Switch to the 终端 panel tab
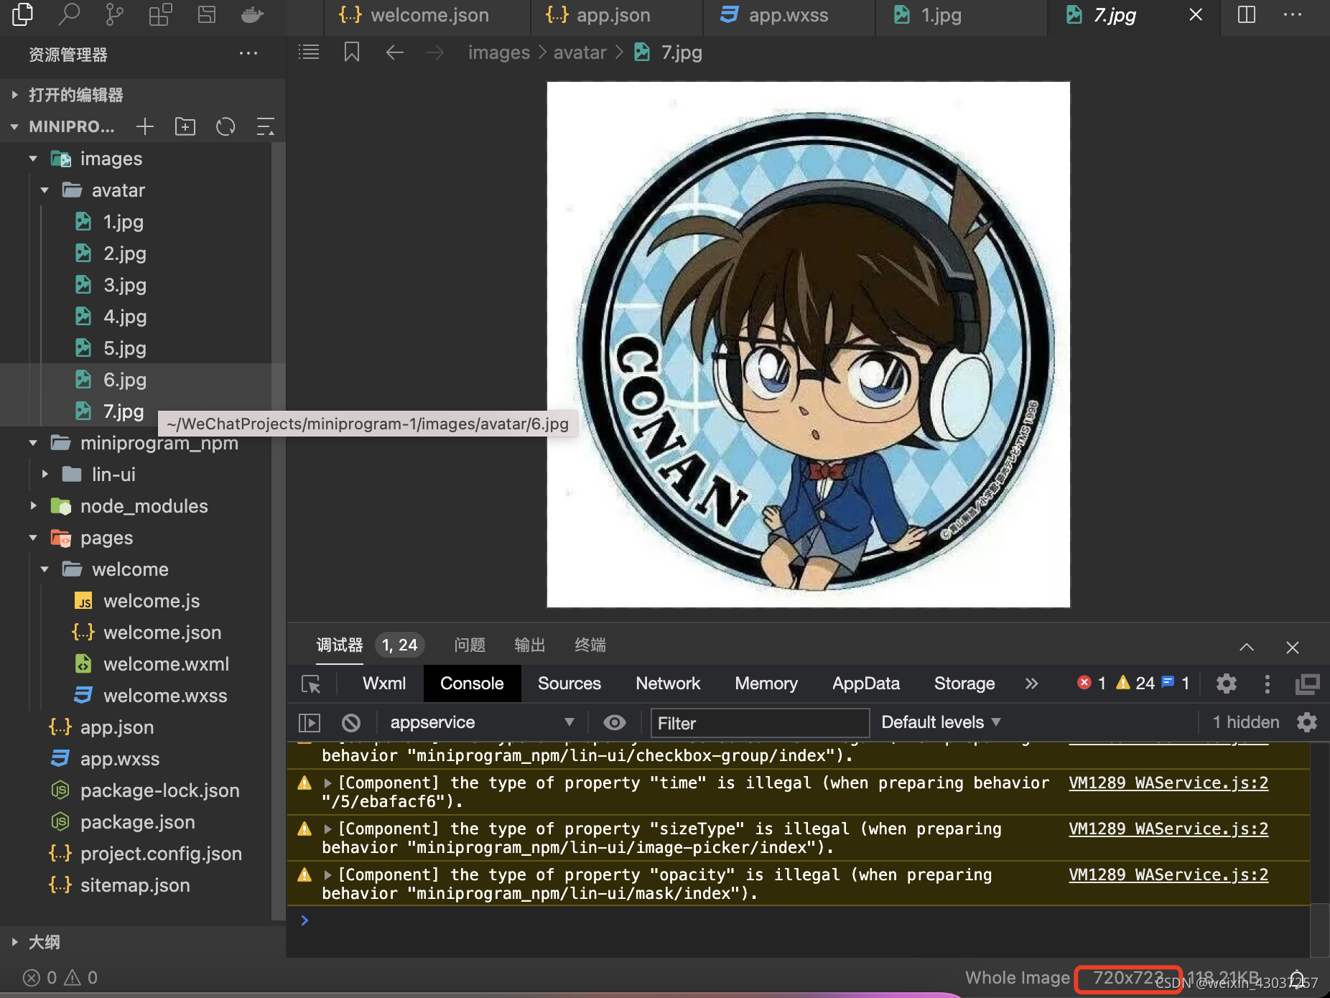The image size is (1330, 998). pos(590,645)
